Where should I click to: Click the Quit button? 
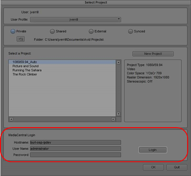pyautogui.click(x=177, y=167)
